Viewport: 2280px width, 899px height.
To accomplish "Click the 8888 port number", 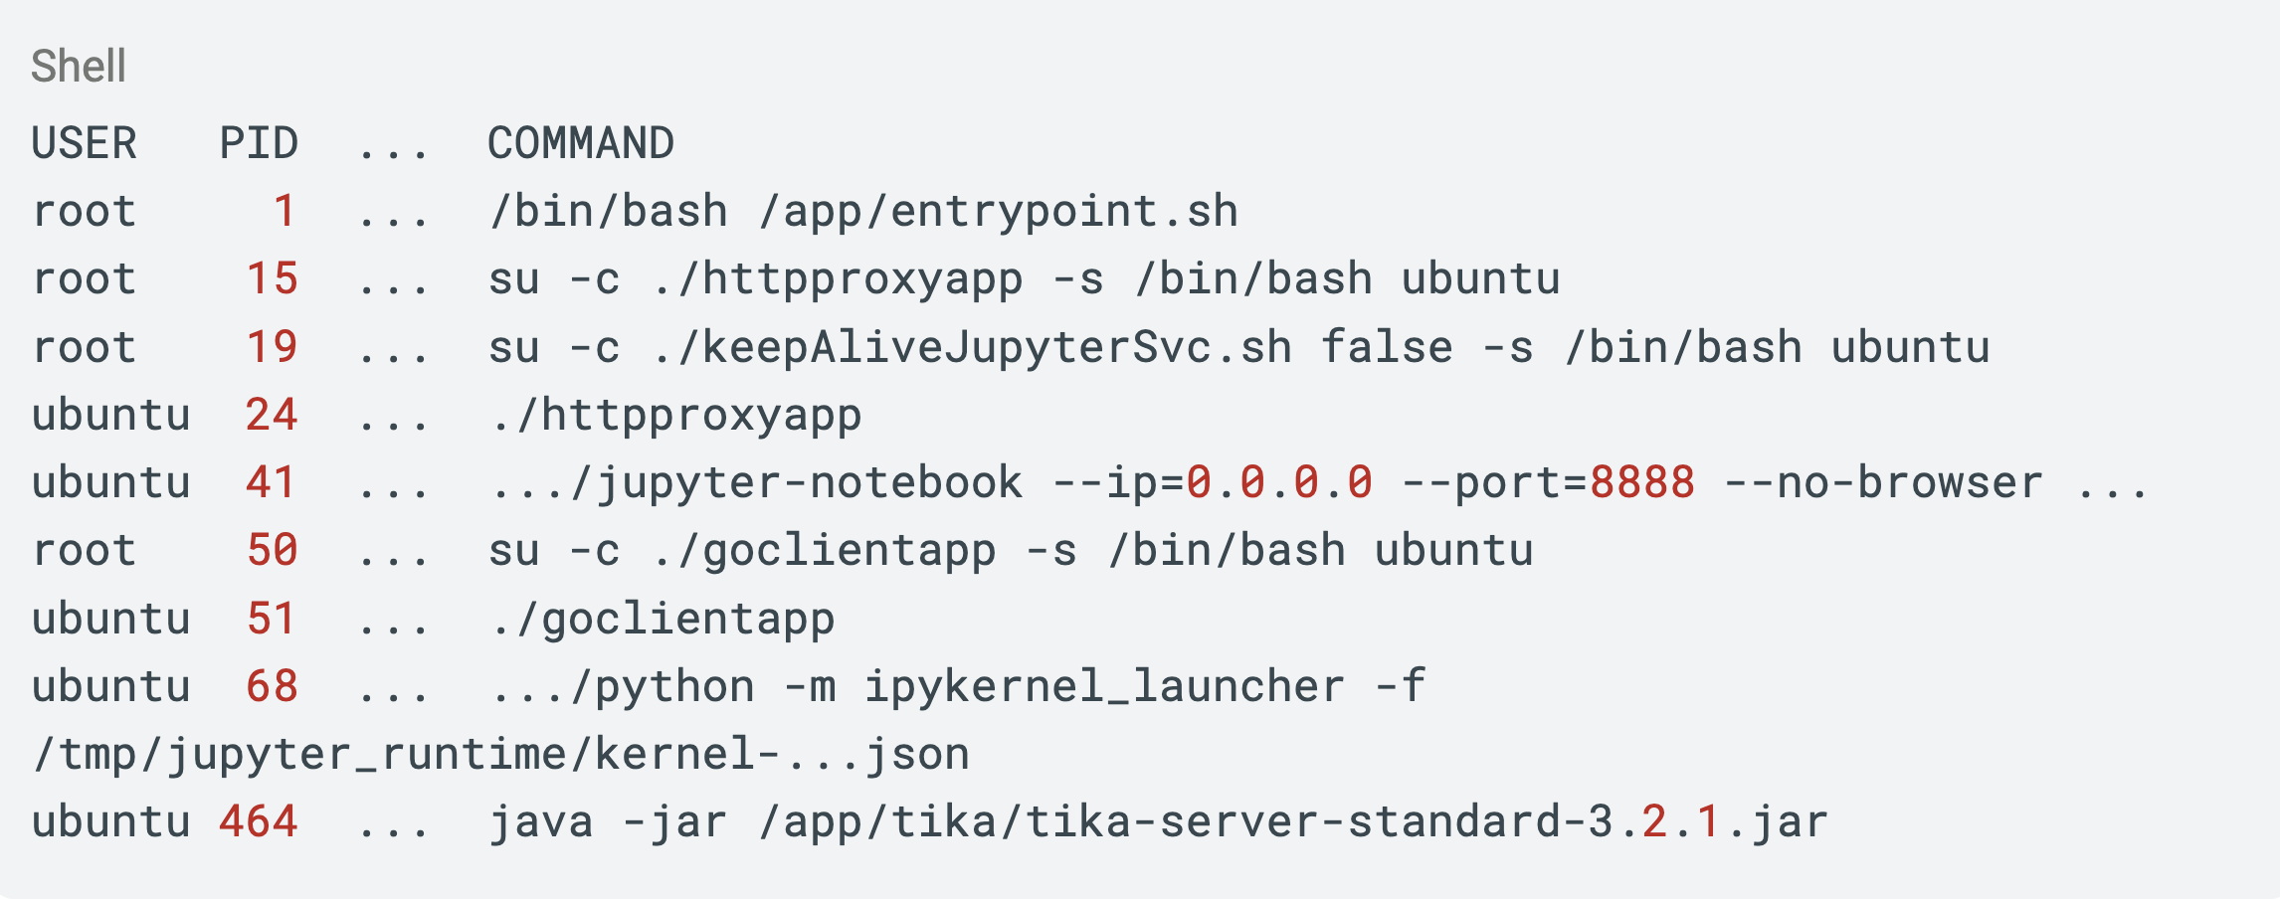I will pos(1642,482).
